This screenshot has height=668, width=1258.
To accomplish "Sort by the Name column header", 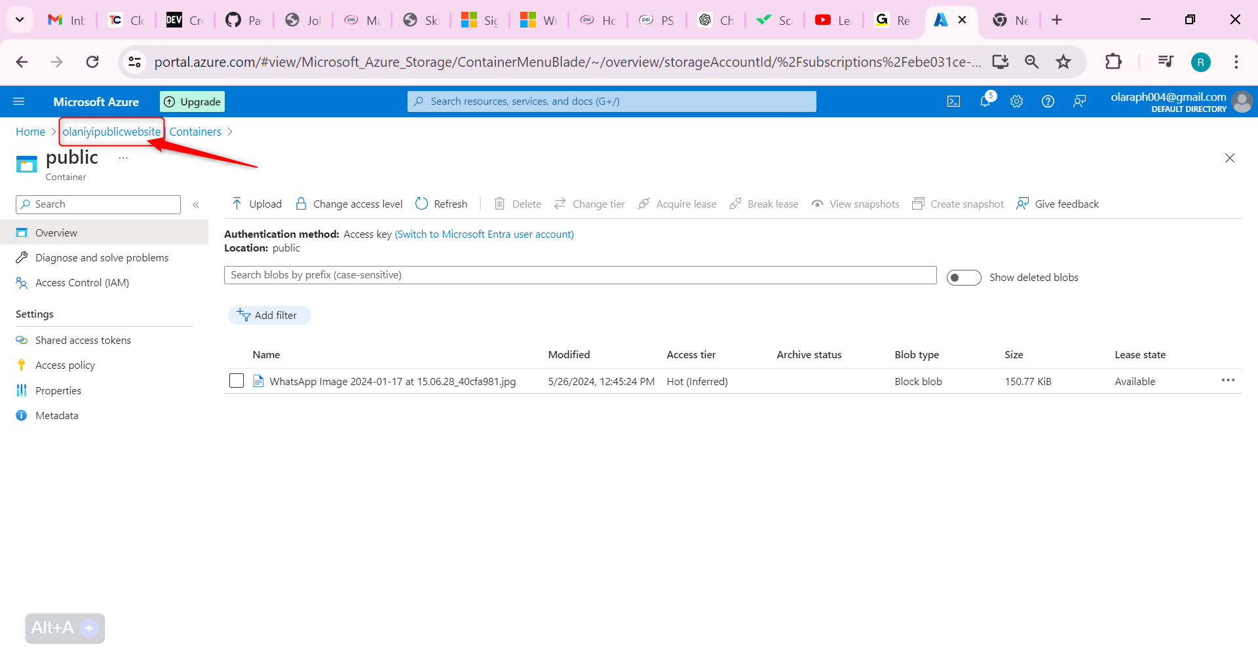I will (x=266, y=354).
